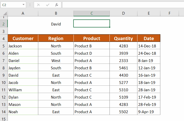
Task: Click the West region cell for Daniel
Action: (x=56, y=60)
